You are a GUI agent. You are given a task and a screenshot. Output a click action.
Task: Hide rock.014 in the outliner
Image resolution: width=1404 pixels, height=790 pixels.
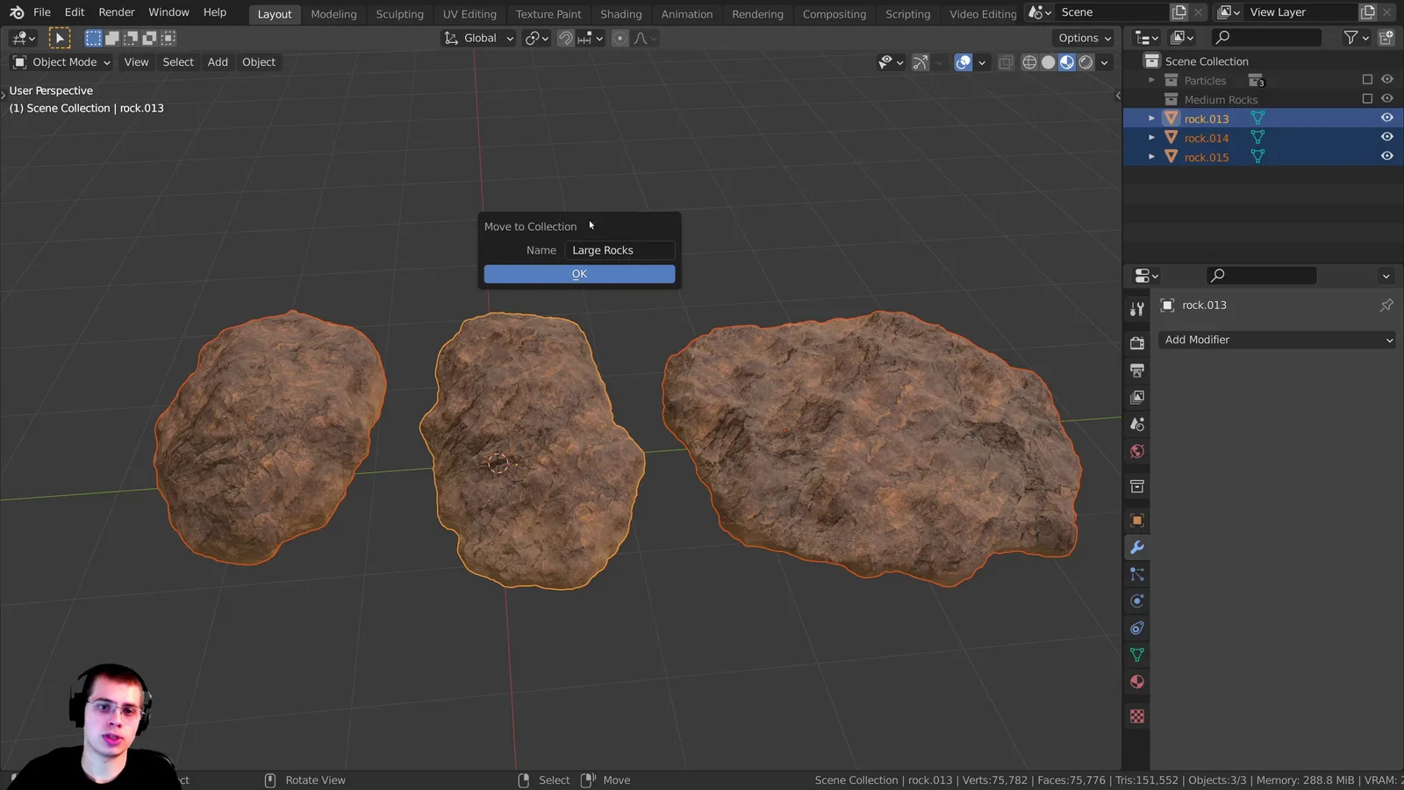coord(1386,136)
